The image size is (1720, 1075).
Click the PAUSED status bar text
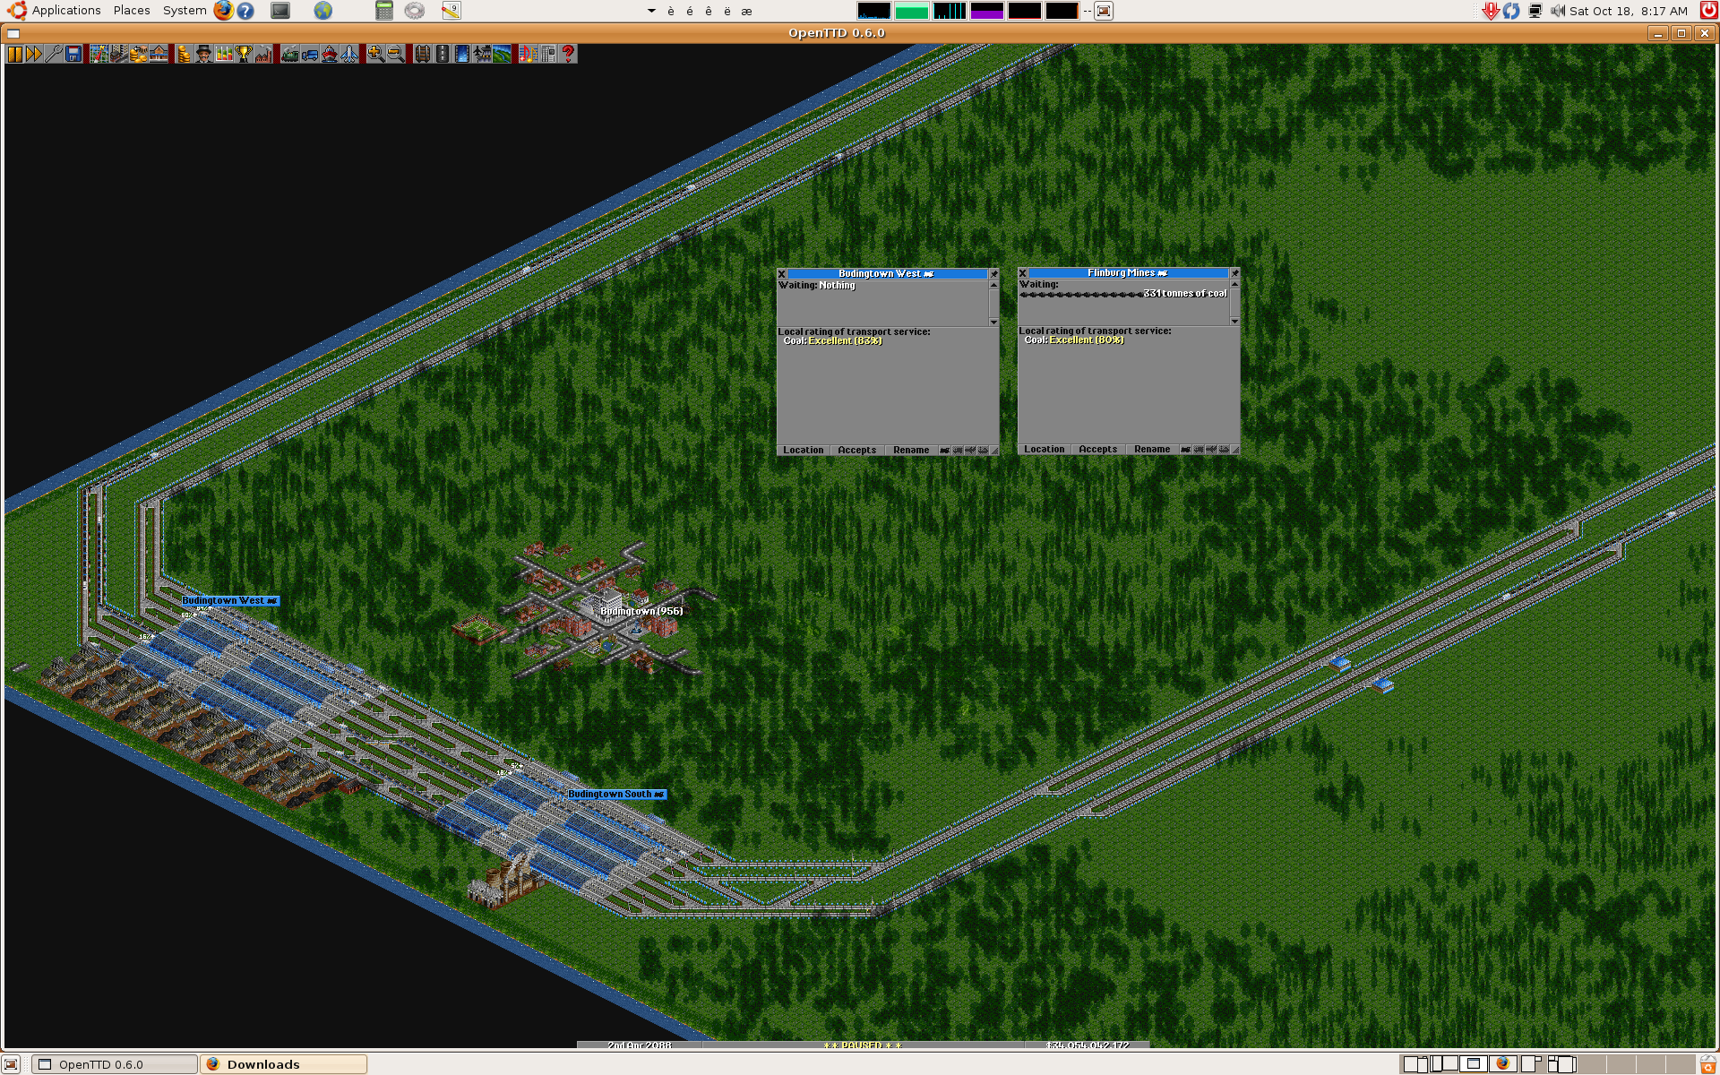point(863,1045)
